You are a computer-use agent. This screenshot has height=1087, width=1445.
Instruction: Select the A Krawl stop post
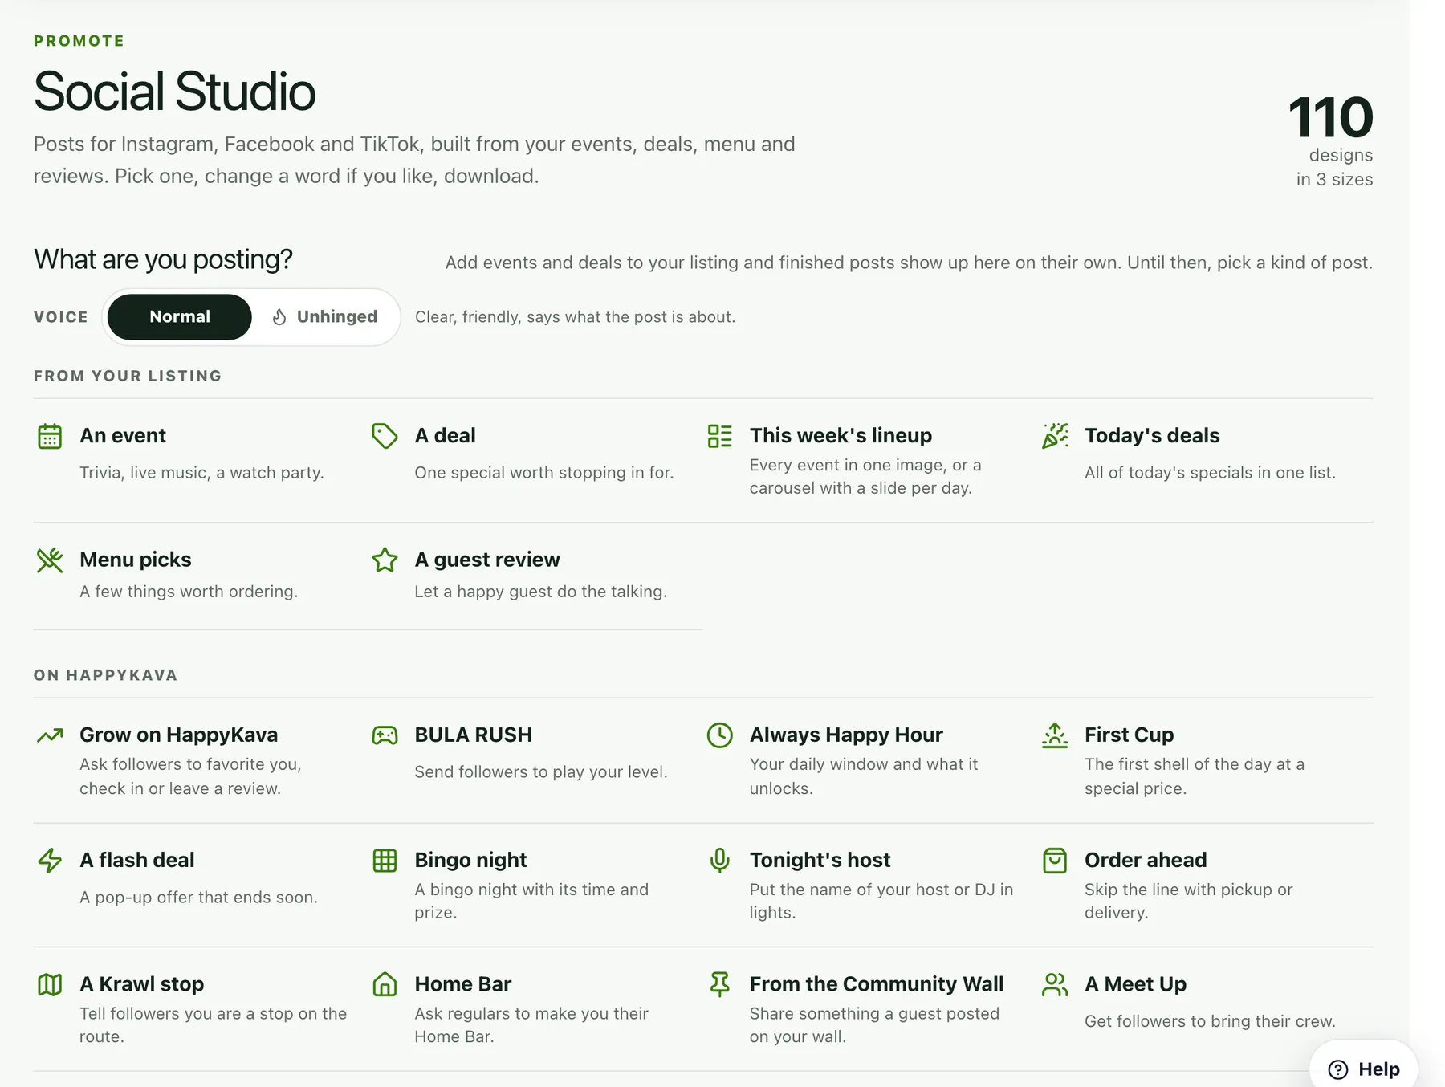click(201, 1008)
